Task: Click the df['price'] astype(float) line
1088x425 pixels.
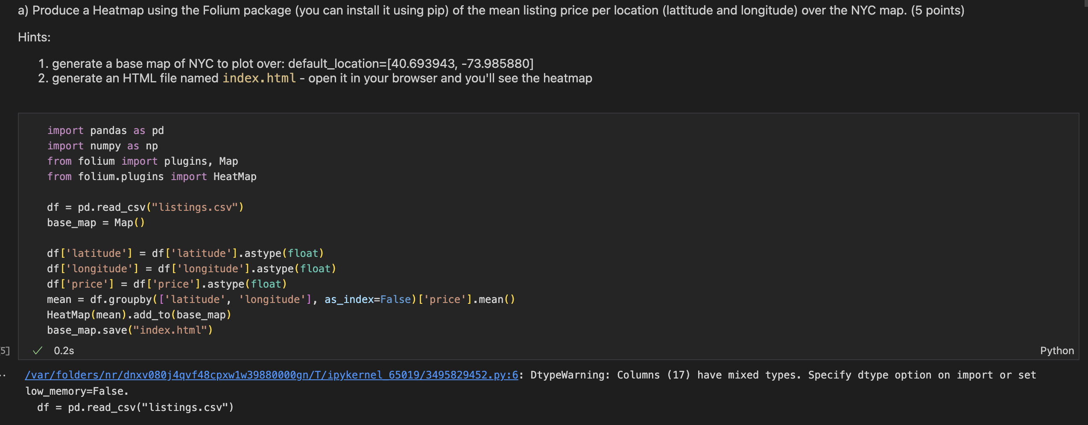Action: pos(167,284)
